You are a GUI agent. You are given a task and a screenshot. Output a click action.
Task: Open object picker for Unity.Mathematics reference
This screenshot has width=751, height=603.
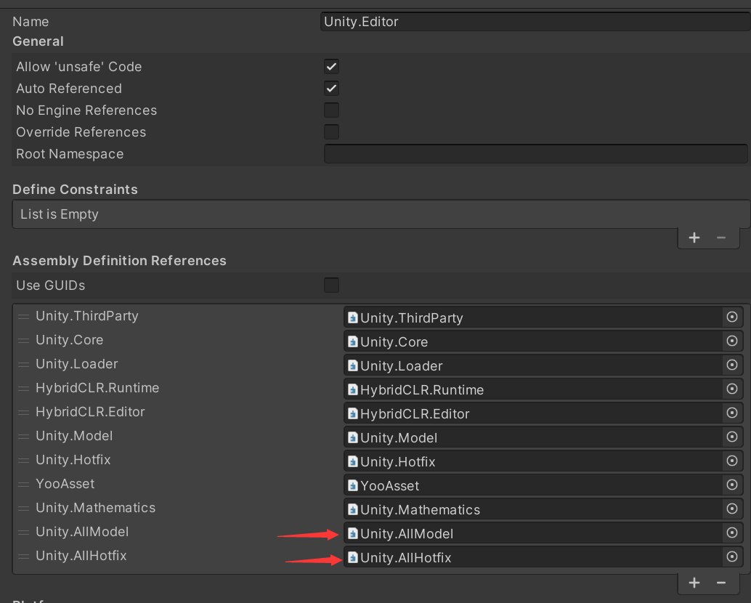732,509
